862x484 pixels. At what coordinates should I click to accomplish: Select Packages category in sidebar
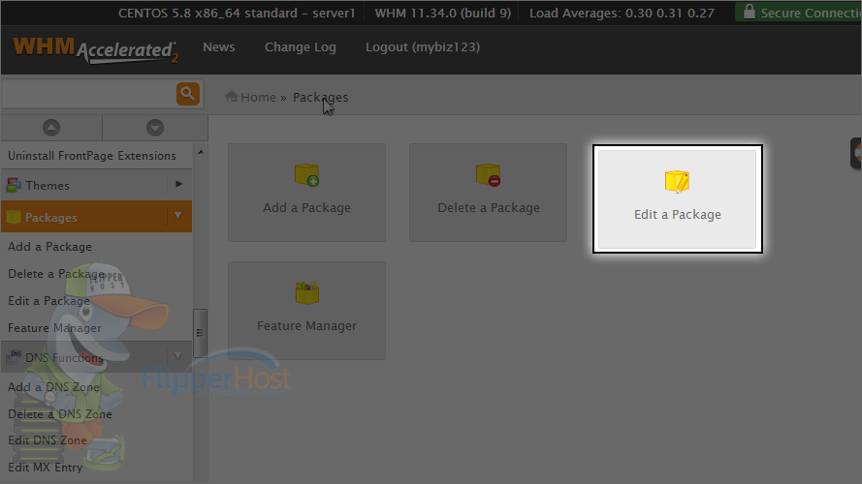tap(51, 217)
